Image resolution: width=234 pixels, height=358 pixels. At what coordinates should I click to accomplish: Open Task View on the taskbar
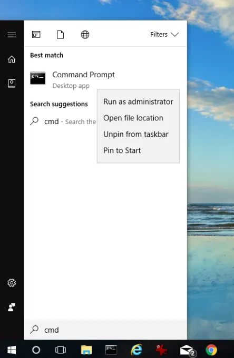(x=61, y=350)
